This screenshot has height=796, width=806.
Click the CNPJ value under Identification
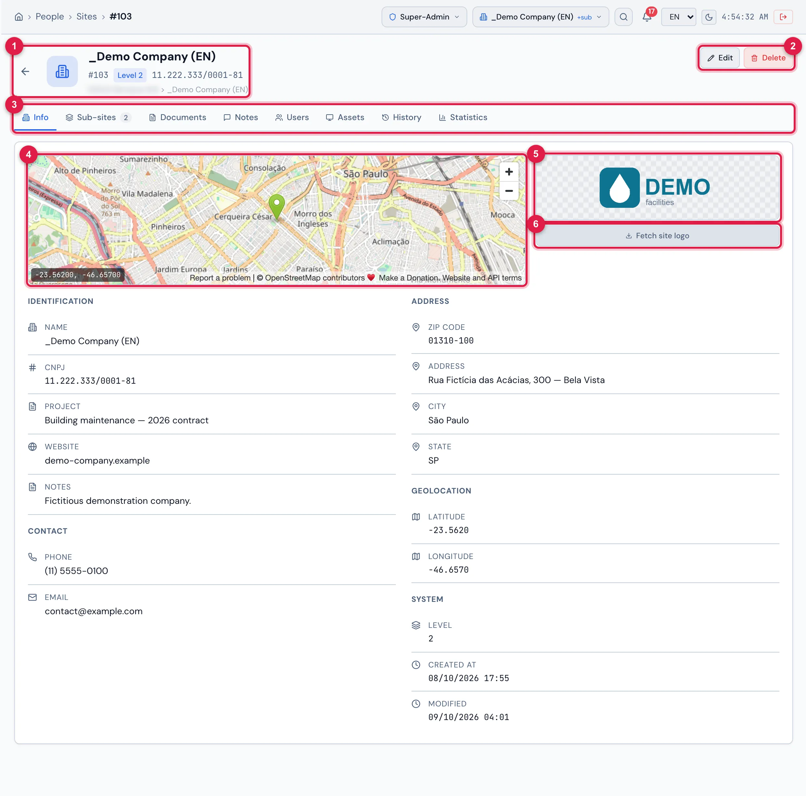[90, 381]
